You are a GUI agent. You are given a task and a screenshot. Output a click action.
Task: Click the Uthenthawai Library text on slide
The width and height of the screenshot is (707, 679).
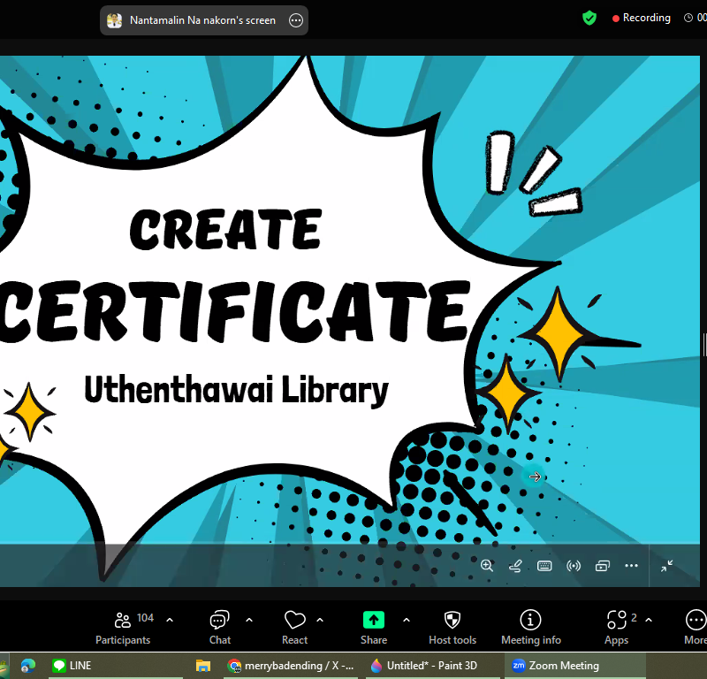(x=236, y=390)
